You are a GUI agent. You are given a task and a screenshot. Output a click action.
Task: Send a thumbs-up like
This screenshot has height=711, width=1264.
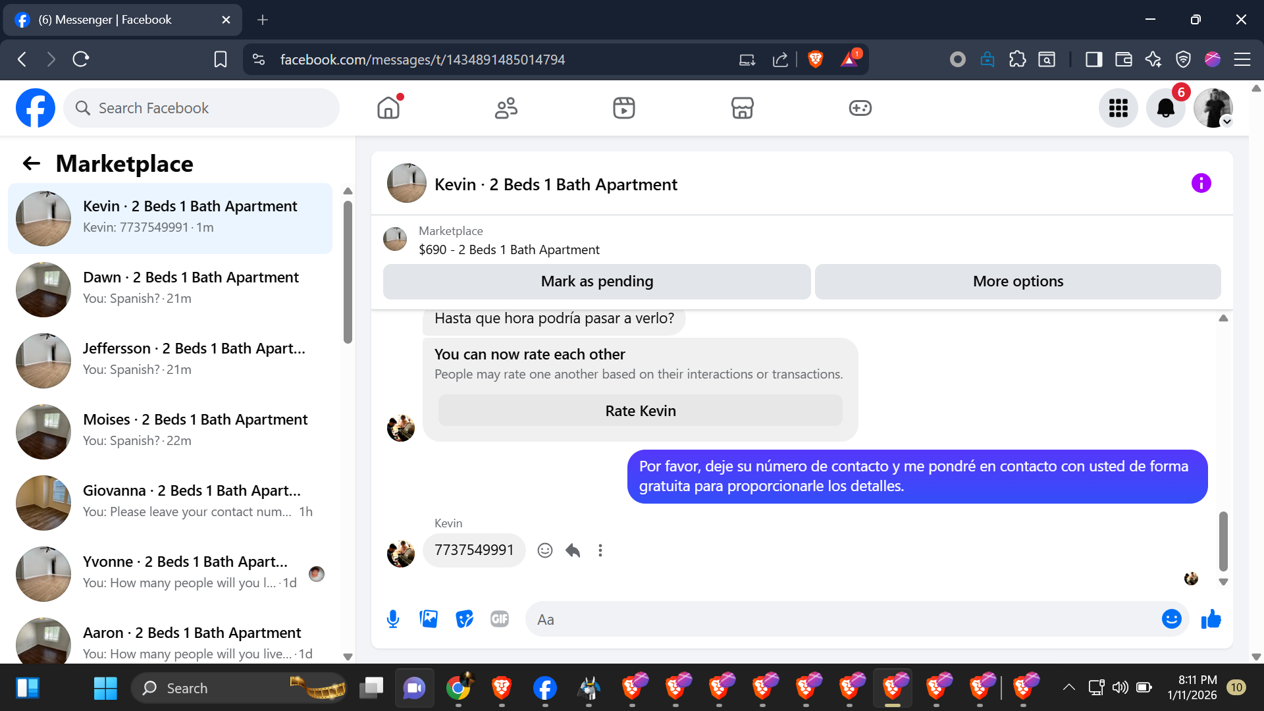[x=1211, y=619]
